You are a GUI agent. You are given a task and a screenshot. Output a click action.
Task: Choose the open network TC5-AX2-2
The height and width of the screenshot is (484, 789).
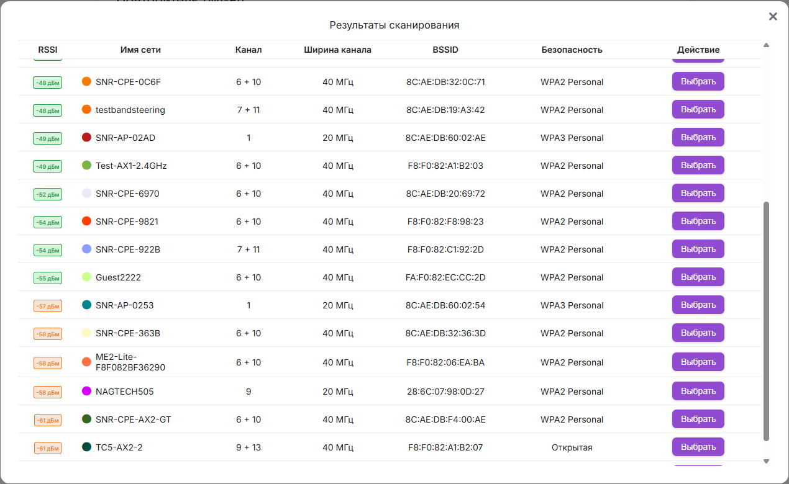click(698, 447)
